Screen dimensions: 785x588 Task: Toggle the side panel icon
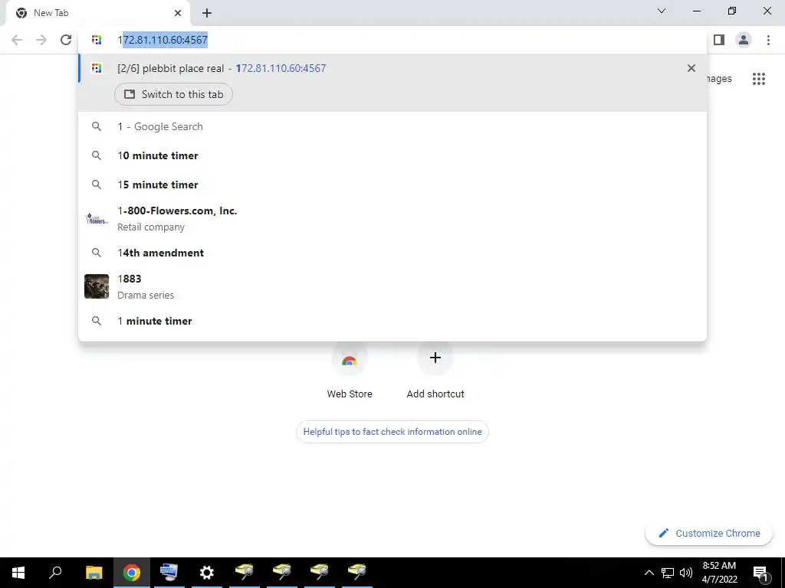719,40
